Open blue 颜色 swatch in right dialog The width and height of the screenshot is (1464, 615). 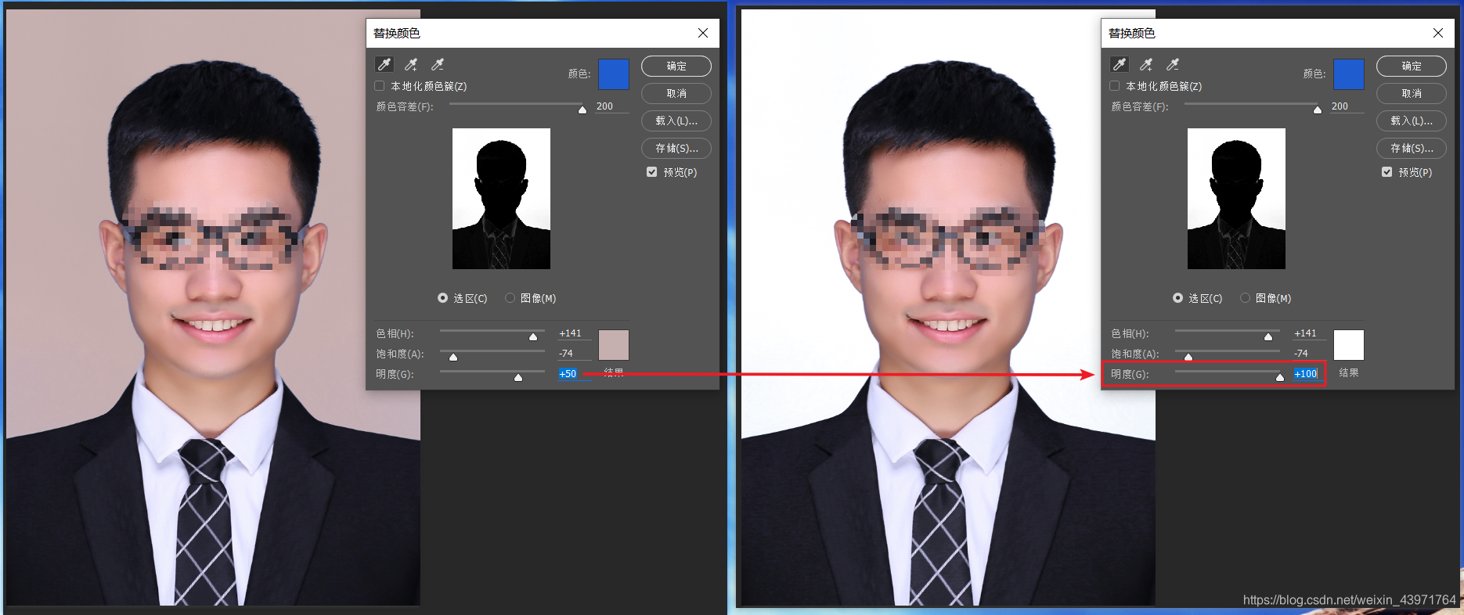tap(1349, 74)
